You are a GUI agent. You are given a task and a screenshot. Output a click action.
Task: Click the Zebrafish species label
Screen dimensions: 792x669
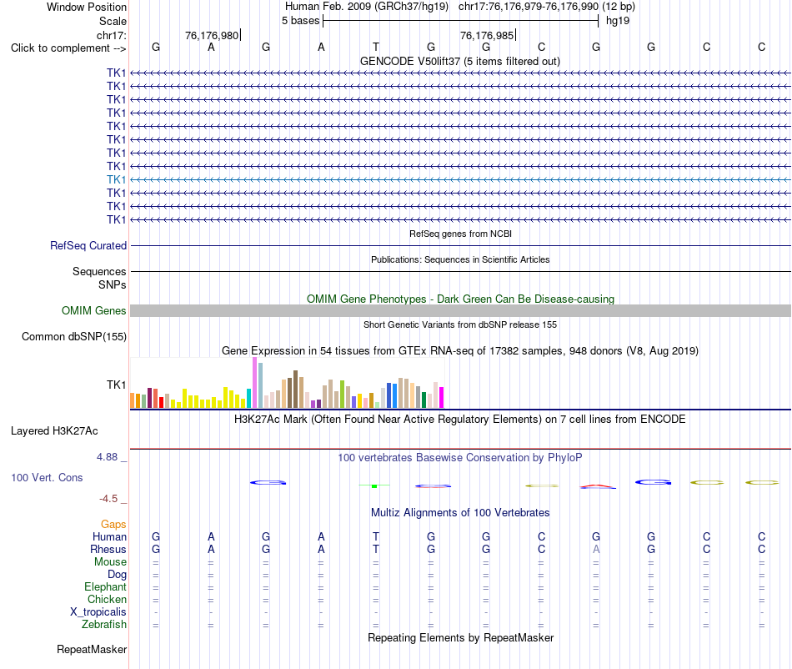(x=104, y=625)
